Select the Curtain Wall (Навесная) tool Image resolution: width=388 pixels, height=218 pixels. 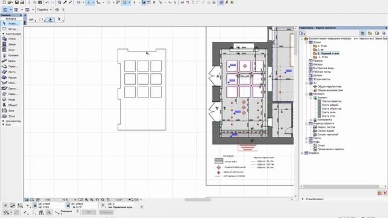click(10, 94)
